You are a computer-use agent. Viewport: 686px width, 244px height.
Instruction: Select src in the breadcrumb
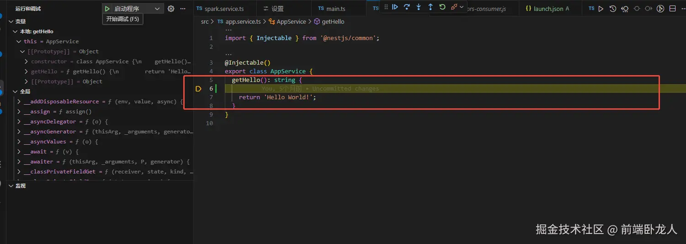click(205, 21)
